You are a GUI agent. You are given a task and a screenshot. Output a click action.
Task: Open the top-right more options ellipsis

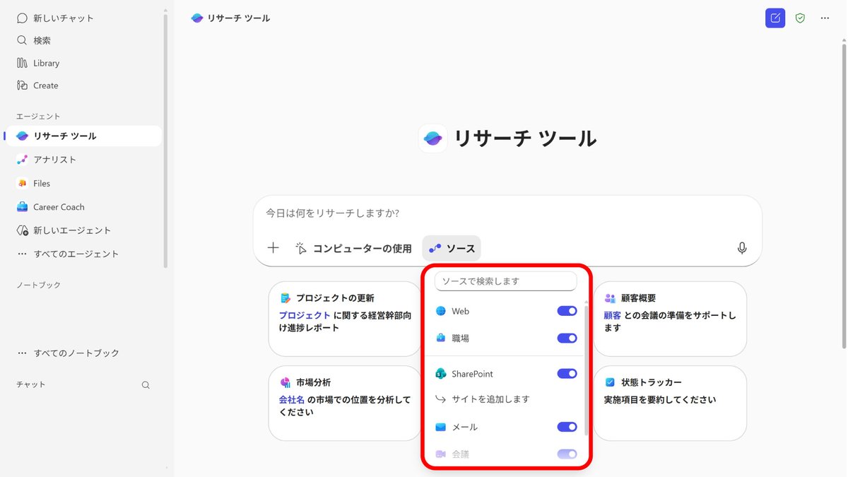825,18
